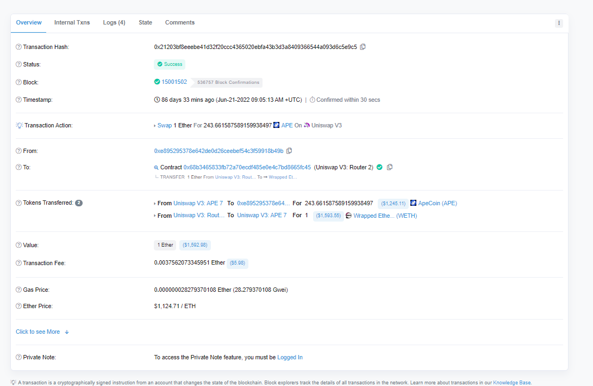Copy the transaction hash to clipboard

363,47
